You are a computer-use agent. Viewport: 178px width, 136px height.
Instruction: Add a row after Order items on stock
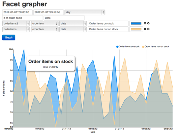tap(148, 23)
